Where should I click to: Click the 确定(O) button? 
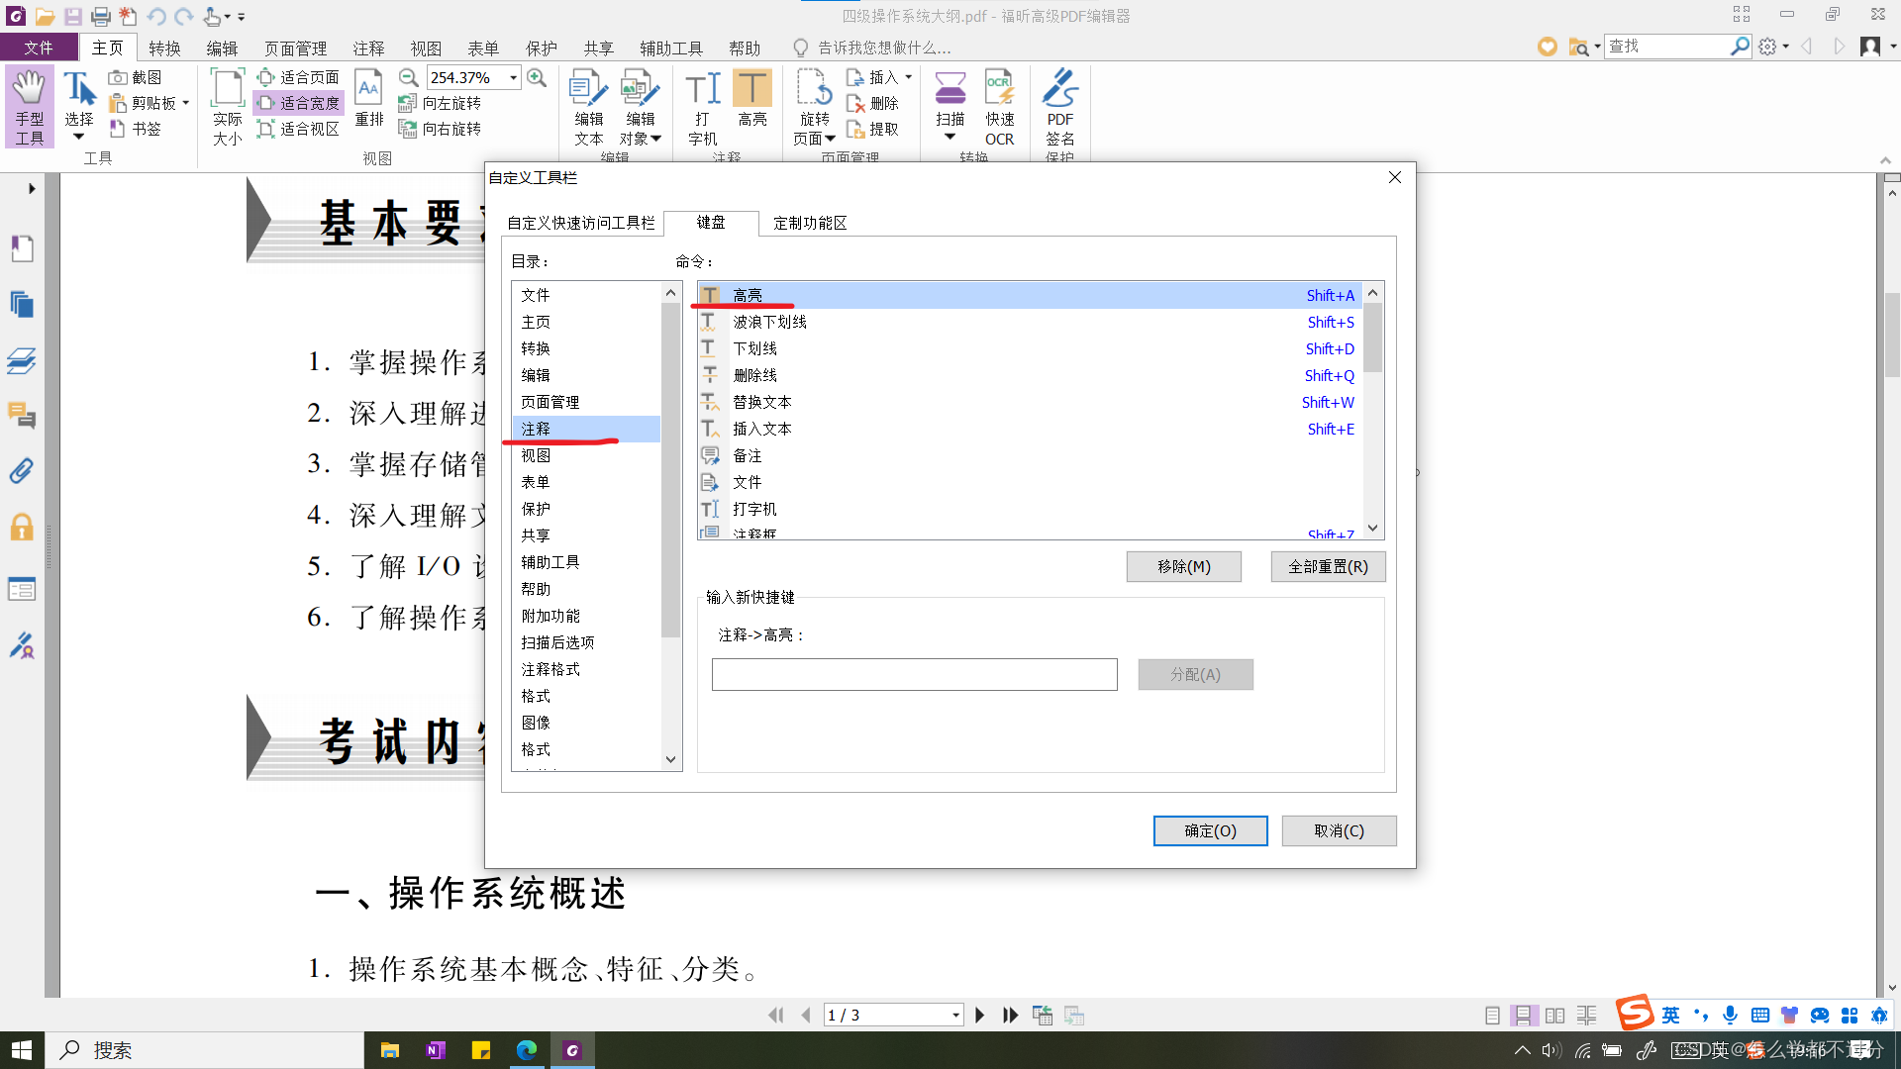pos(1210,830)
